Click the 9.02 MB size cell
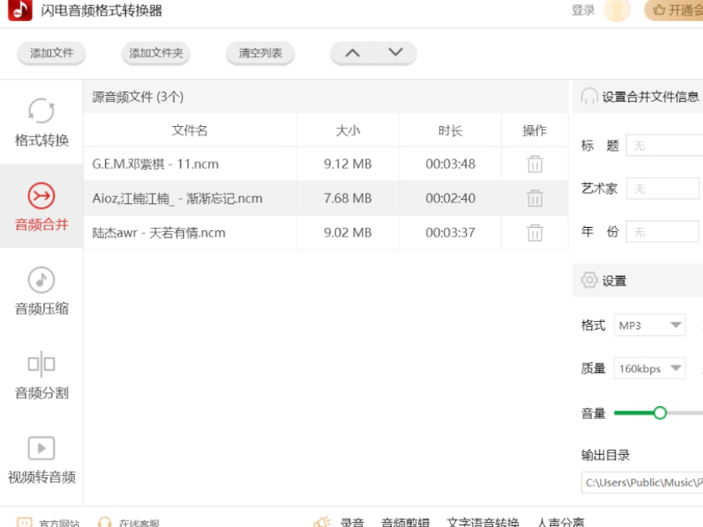 coord(348,233)
